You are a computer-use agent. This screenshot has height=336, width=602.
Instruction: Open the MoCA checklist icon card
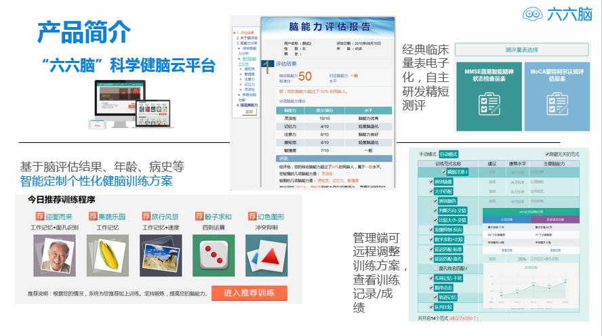click(x=557, y=97)
